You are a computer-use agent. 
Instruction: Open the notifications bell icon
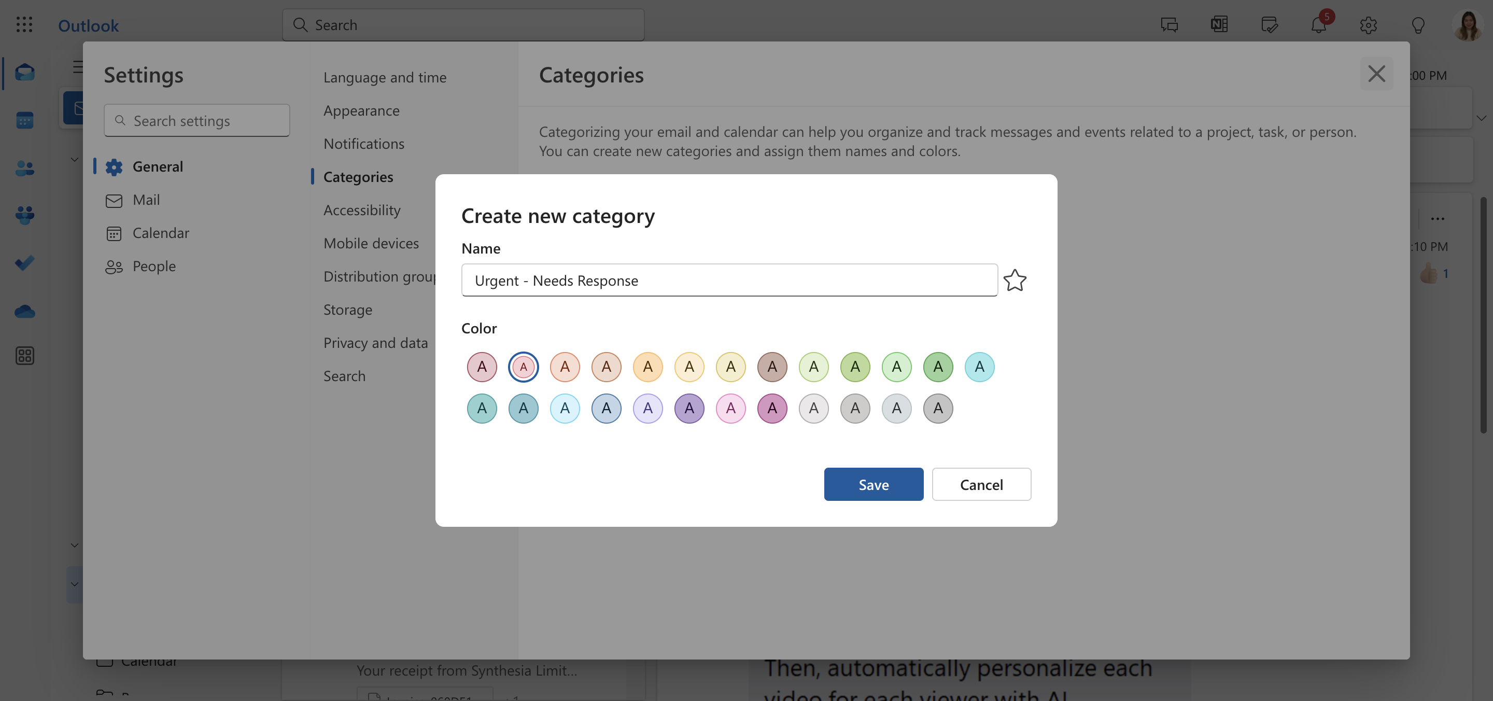[1319, 24]
